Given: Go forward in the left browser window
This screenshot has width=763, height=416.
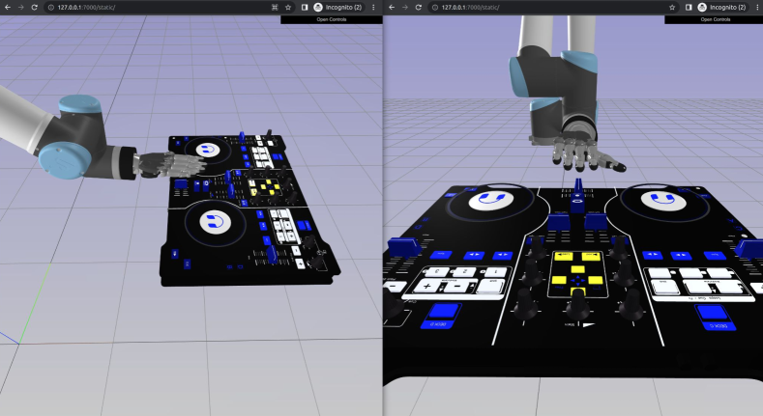Looking at the screenshot, I should pyautogui.click(x=20, y=8).
